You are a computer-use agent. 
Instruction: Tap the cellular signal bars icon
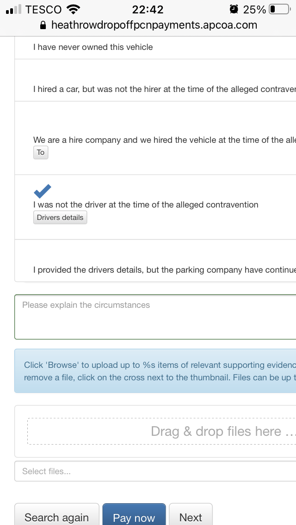(x=14, y=9)
